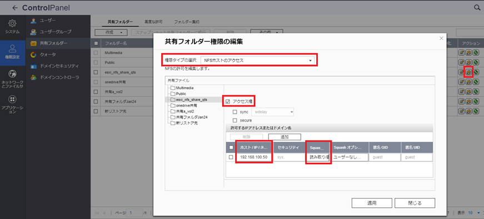Open the システム gear icon
484x219 pixels.
12,23
